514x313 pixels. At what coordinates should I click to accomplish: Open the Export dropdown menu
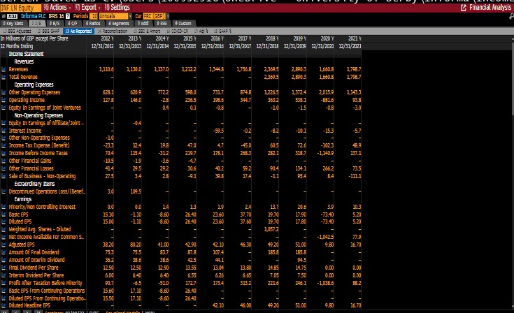tap(87, 8)
